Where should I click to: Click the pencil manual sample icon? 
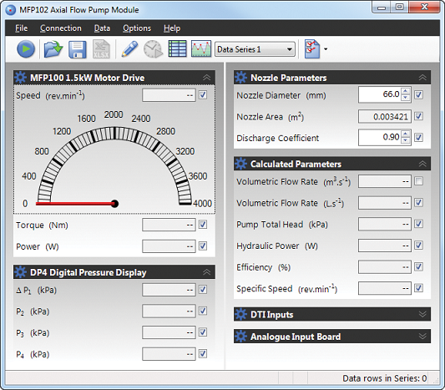[129, 48]
